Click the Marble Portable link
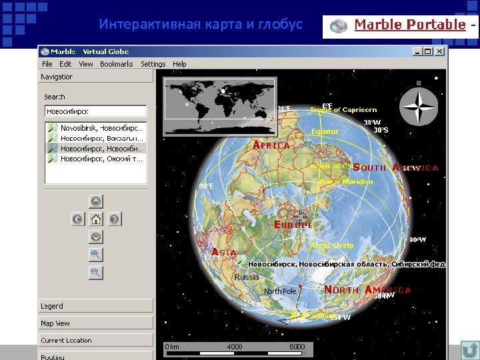The width and height of the screenshot is (480, 360). 410,25
